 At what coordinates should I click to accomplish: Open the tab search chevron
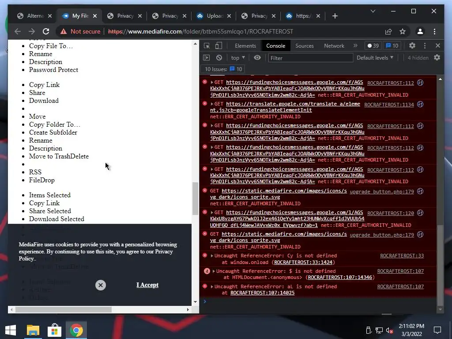[373, 11]
